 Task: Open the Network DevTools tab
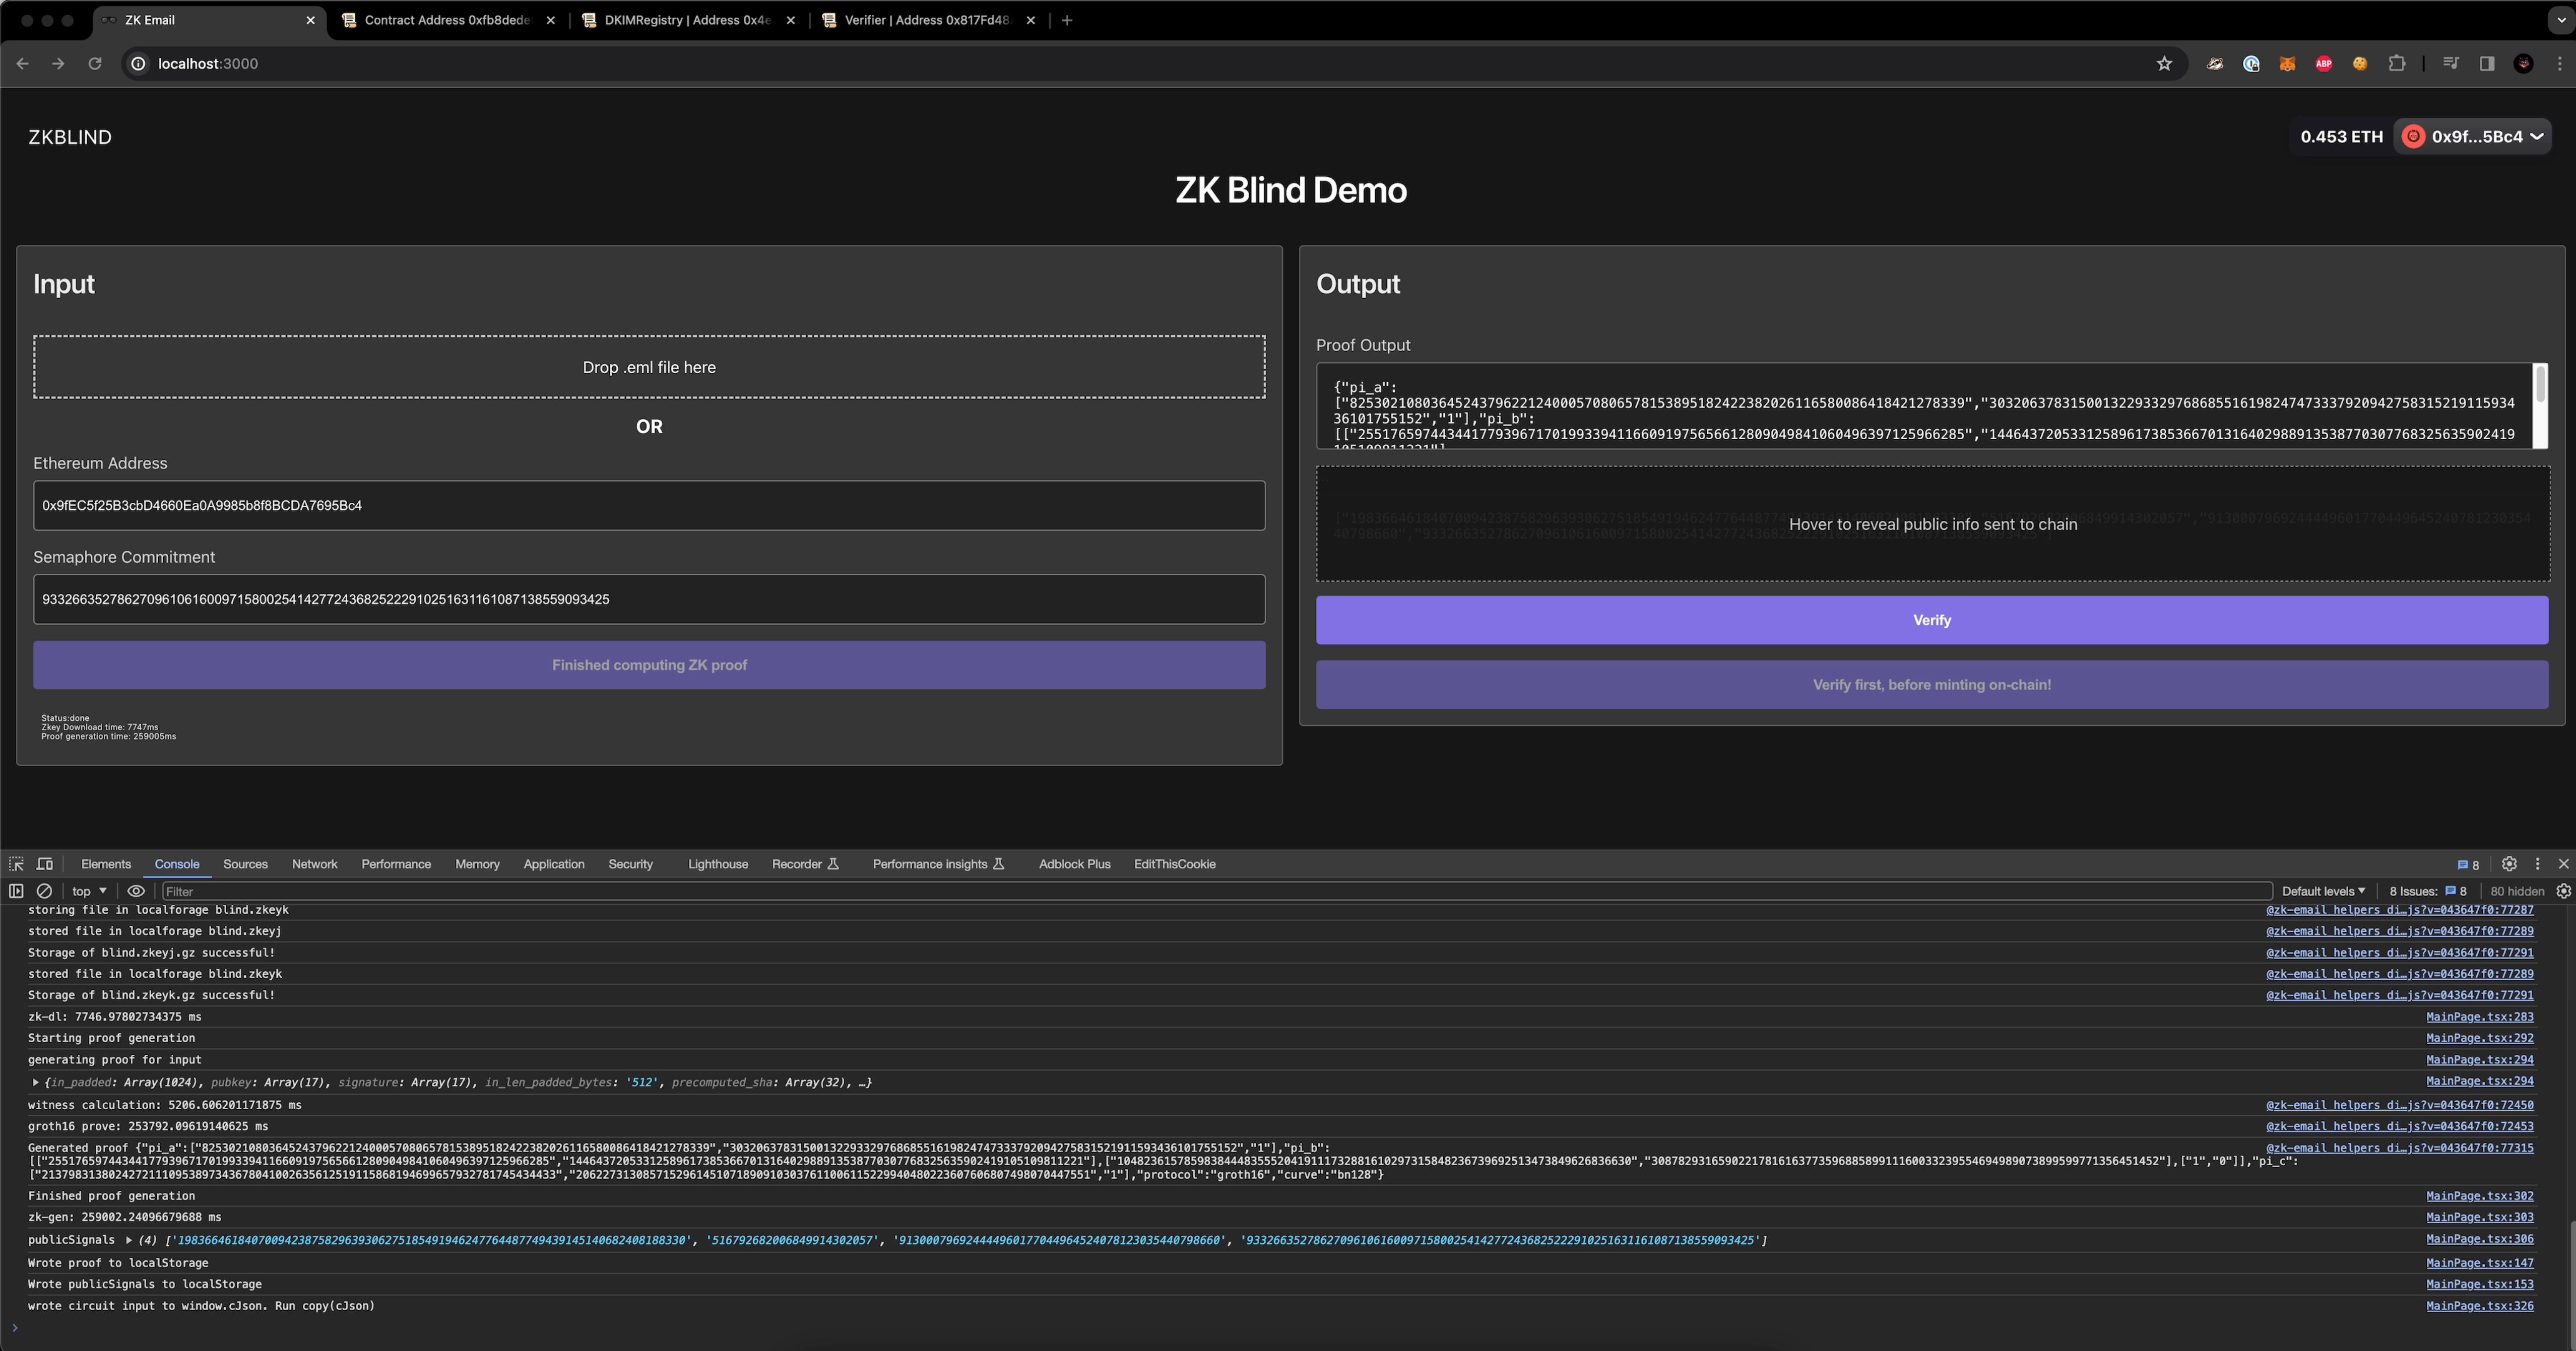tap(314, 864)
